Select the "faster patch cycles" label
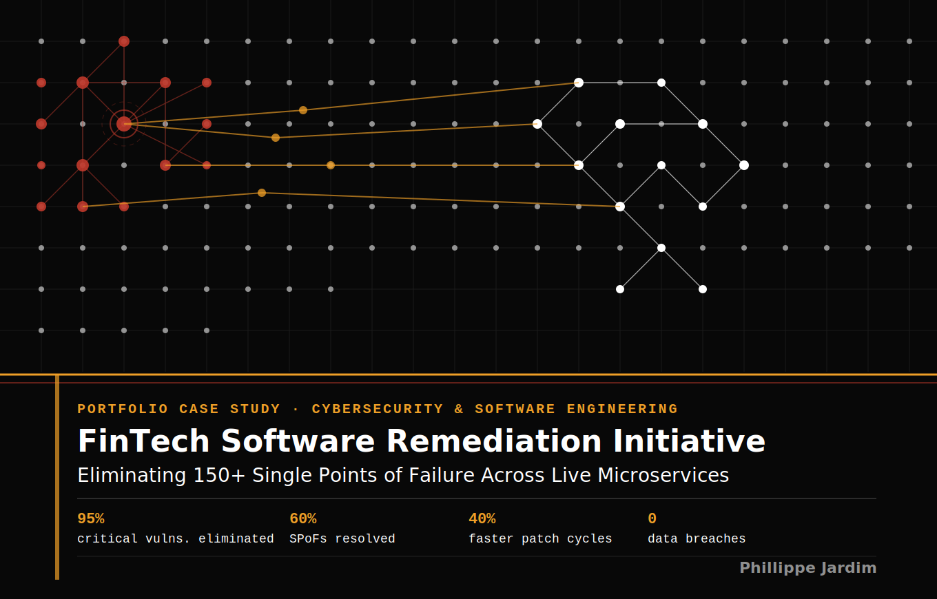The width and height of the screenshot is (937, 599). 540,538
